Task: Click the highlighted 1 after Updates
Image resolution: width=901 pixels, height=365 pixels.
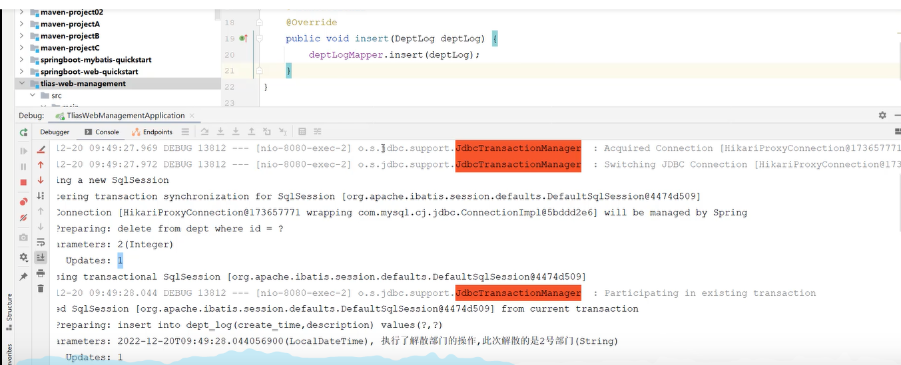Action: coord(120,261)
